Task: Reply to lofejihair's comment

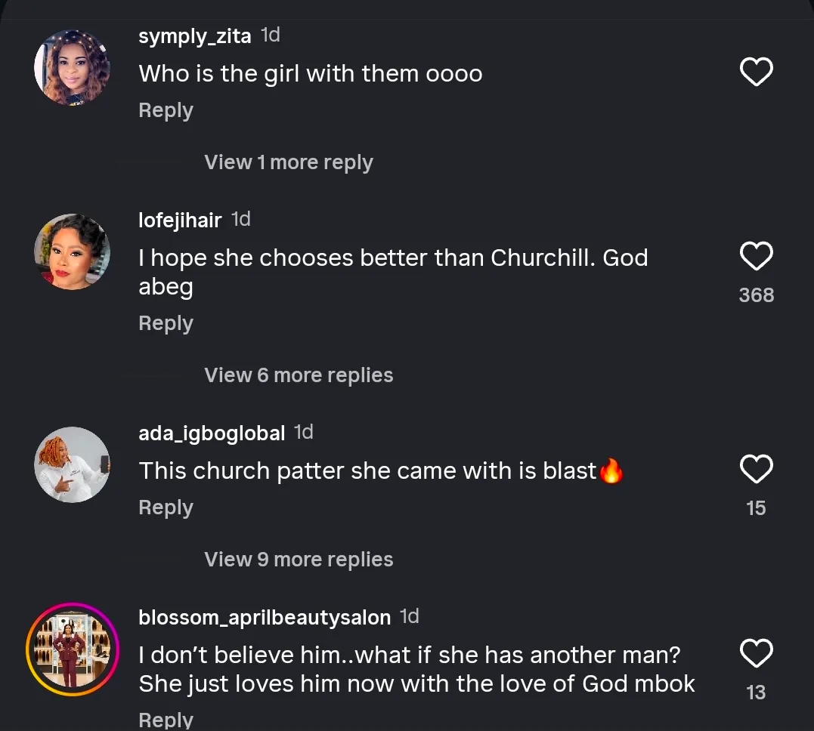Action: click(x=166, y=323)
